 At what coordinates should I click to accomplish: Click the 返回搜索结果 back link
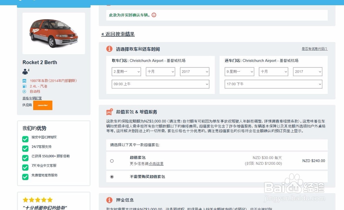click(118, 34)
